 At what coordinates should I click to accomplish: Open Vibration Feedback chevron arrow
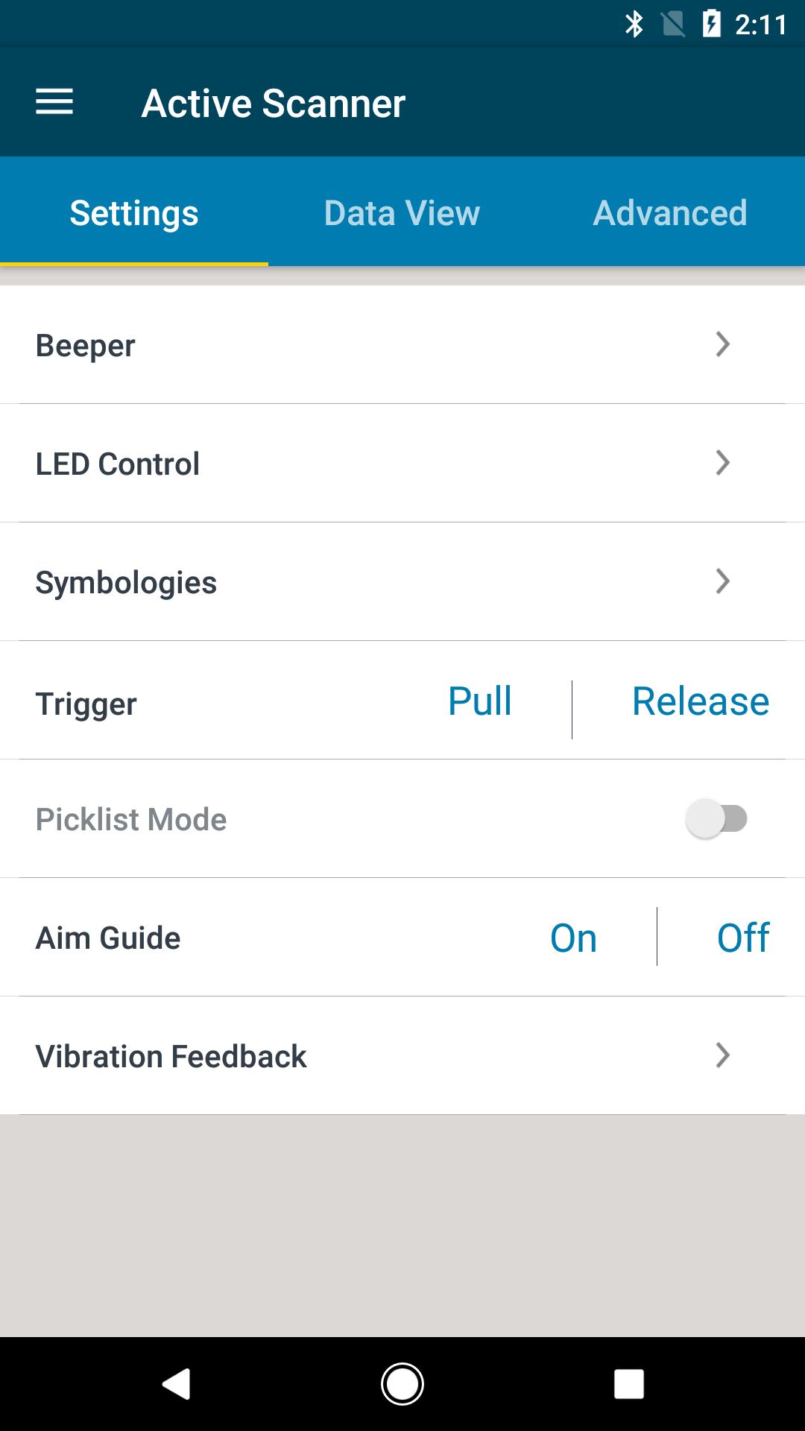pyautogui.click(x=722, y=1055)
